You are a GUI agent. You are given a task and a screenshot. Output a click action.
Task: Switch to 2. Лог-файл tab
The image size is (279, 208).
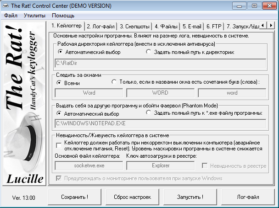pos(100,27)
